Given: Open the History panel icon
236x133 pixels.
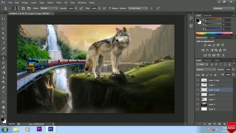Looking at the screenshot, I should coord(191,18).
